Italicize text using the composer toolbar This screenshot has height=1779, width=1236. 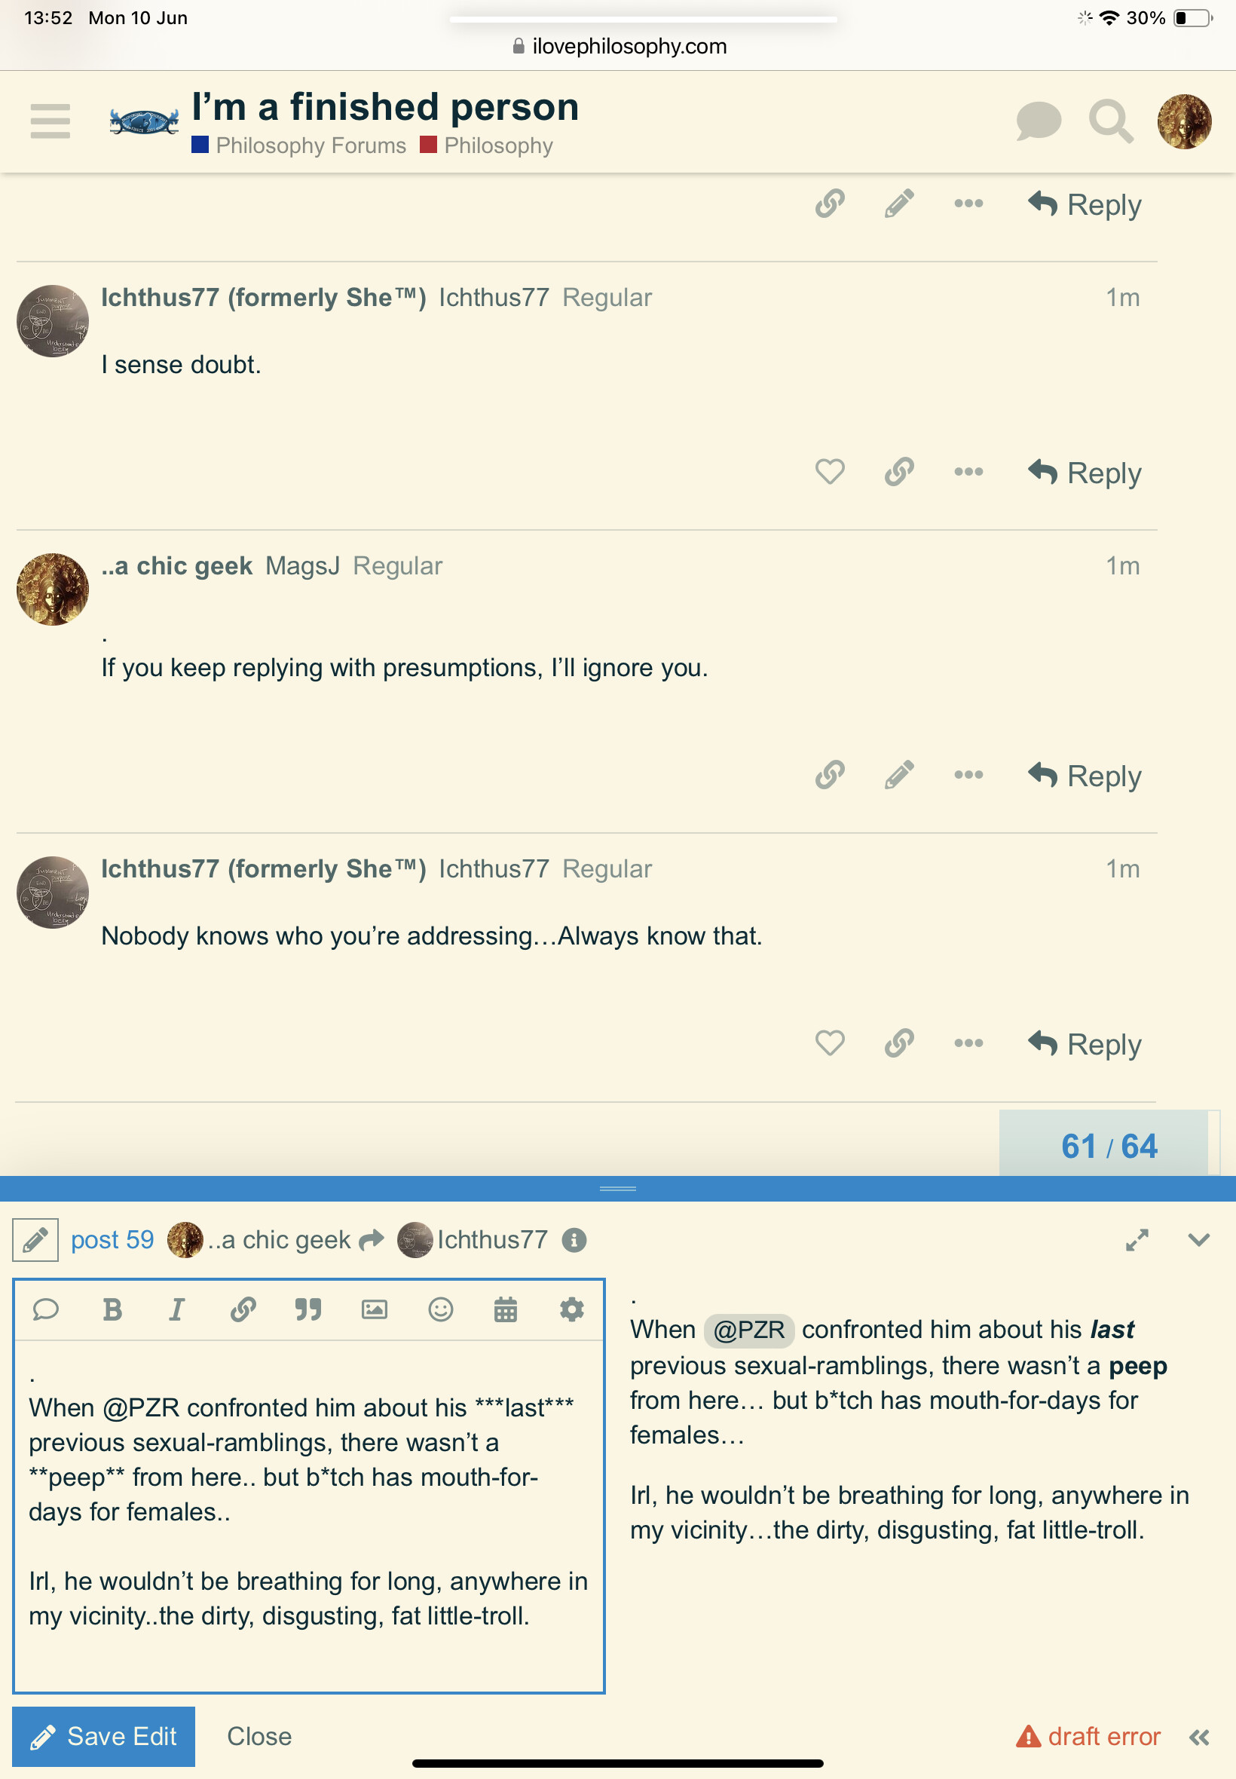coord(176,1309)
